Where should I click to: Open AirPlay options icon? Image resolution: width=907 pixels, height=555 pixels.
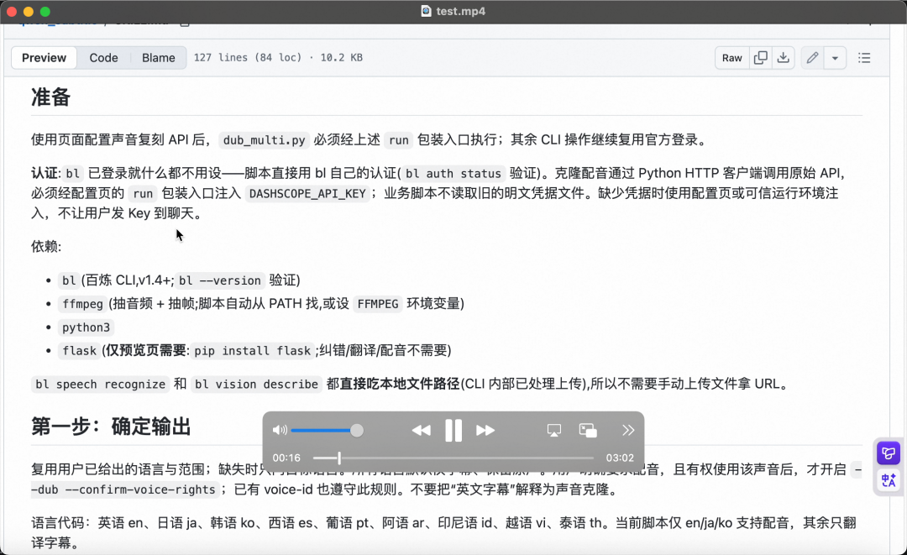coord(554,430)
